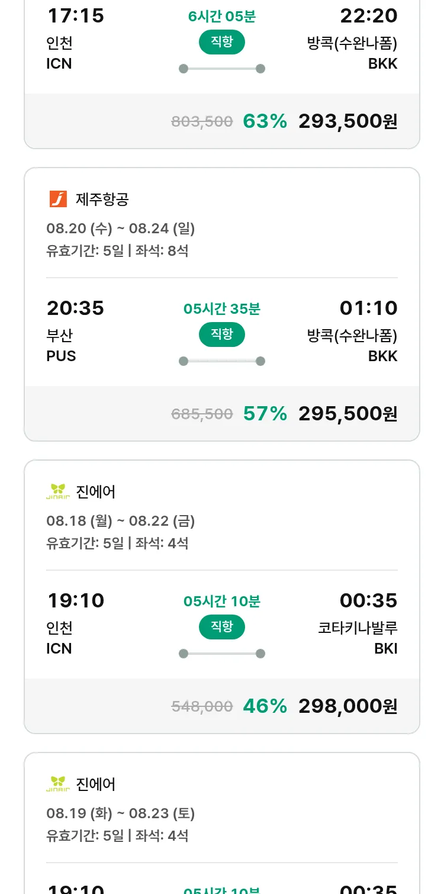Select the 295,500원 Jeju Air fare
Screen dimensions: 444x894
348,414
